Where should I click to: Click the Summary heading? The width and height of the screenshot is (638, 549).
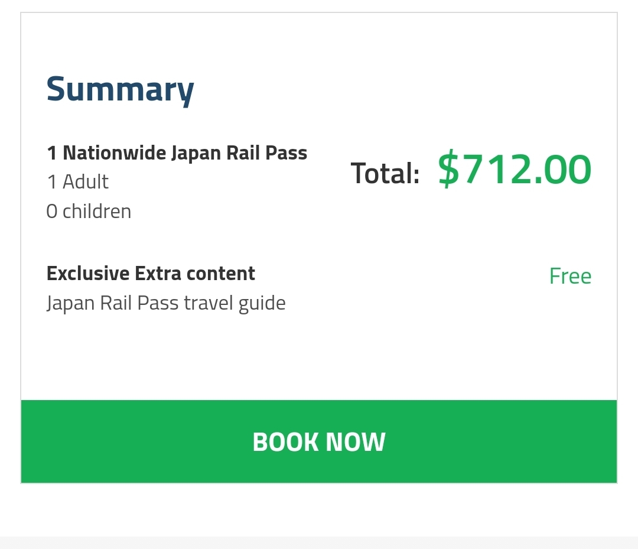point(120,89)
